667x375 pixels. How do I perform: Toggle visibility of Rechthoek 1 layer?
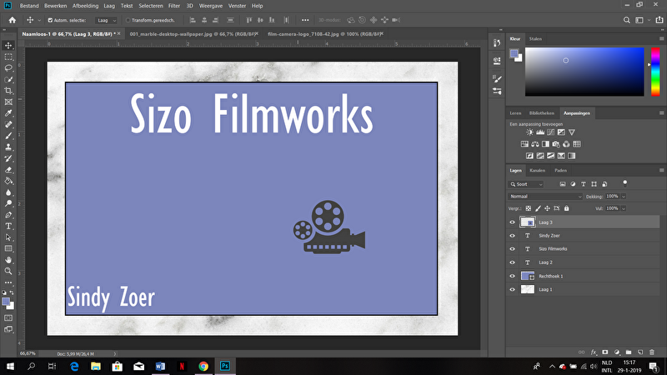pos(512,276)
